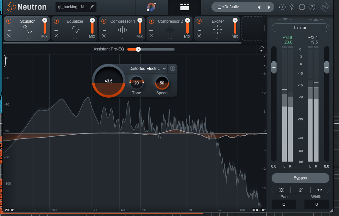Click the output meter expand triangle
This screenshot has height=216, width=339.
316,19
